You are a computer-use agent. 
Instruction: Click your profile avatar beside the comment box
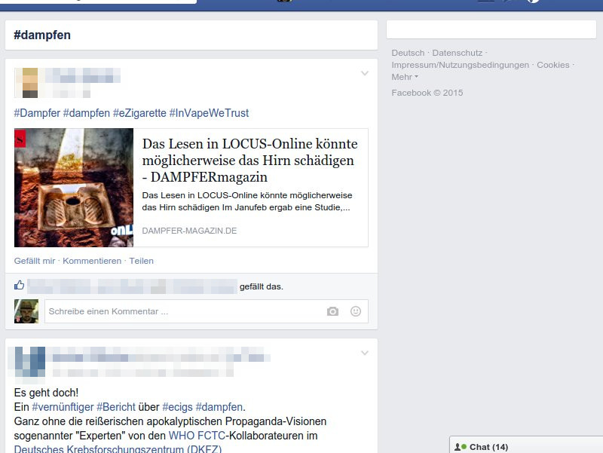point(26,311)
